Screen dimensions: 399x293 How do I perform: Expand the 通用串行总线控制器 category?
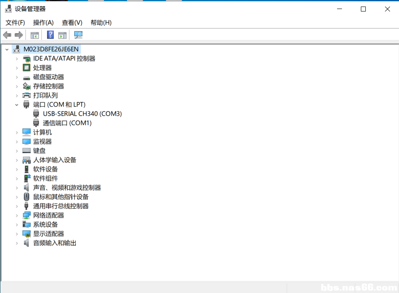point(16,206)
